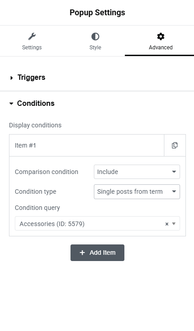
Task: Open the Condition query dropdown arrow
Action: 174,223
